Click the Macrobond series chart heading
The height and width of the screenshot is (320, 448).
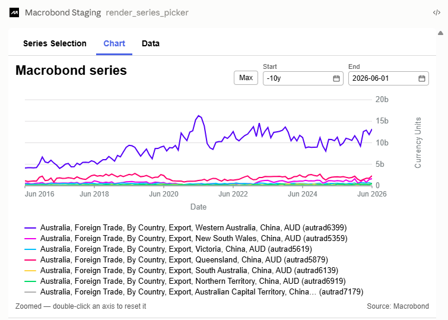(71, 70)
